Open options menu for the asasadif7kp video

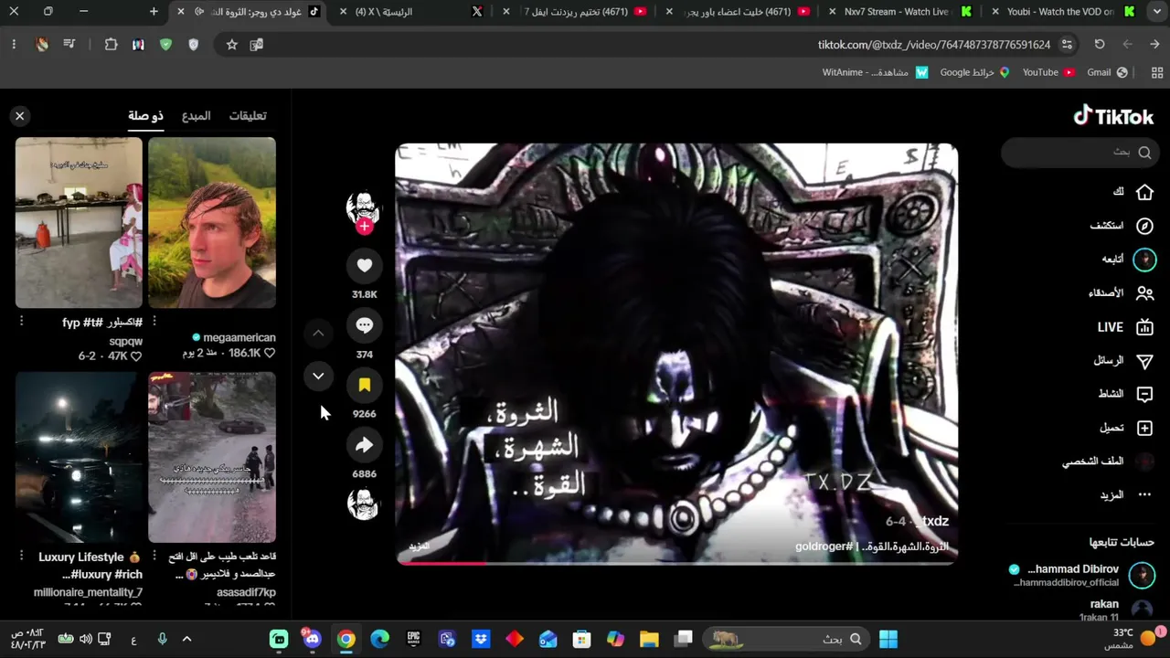[x=154, y=556]
